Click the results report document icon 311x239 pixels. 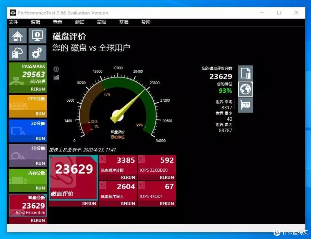click(245, 73)
